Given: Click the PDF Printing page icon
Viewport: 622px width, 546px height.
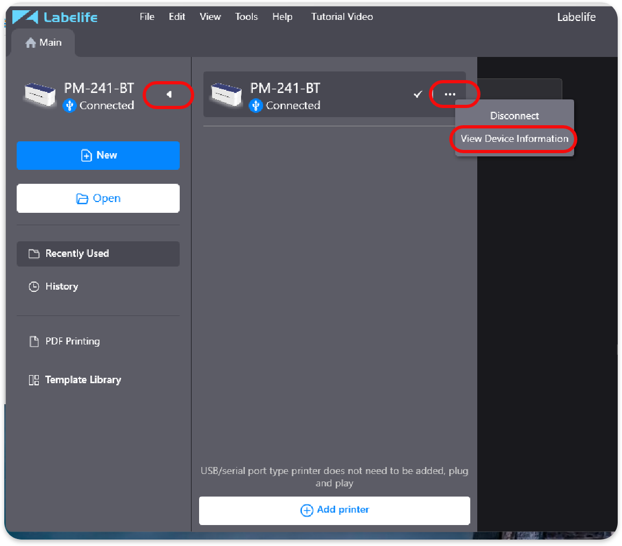Looking at the screenshot, I should coord(34,341).
